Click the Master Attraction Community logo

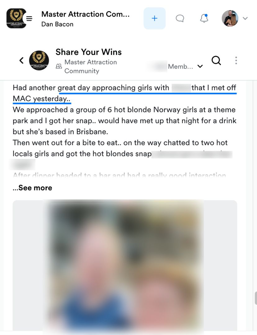coord(16,18)
